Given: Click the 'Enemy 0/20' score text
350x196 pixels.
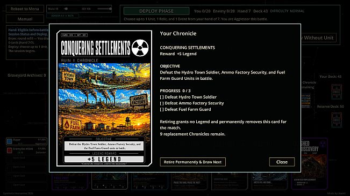Looking at the screenshot, I should (224, 11).
